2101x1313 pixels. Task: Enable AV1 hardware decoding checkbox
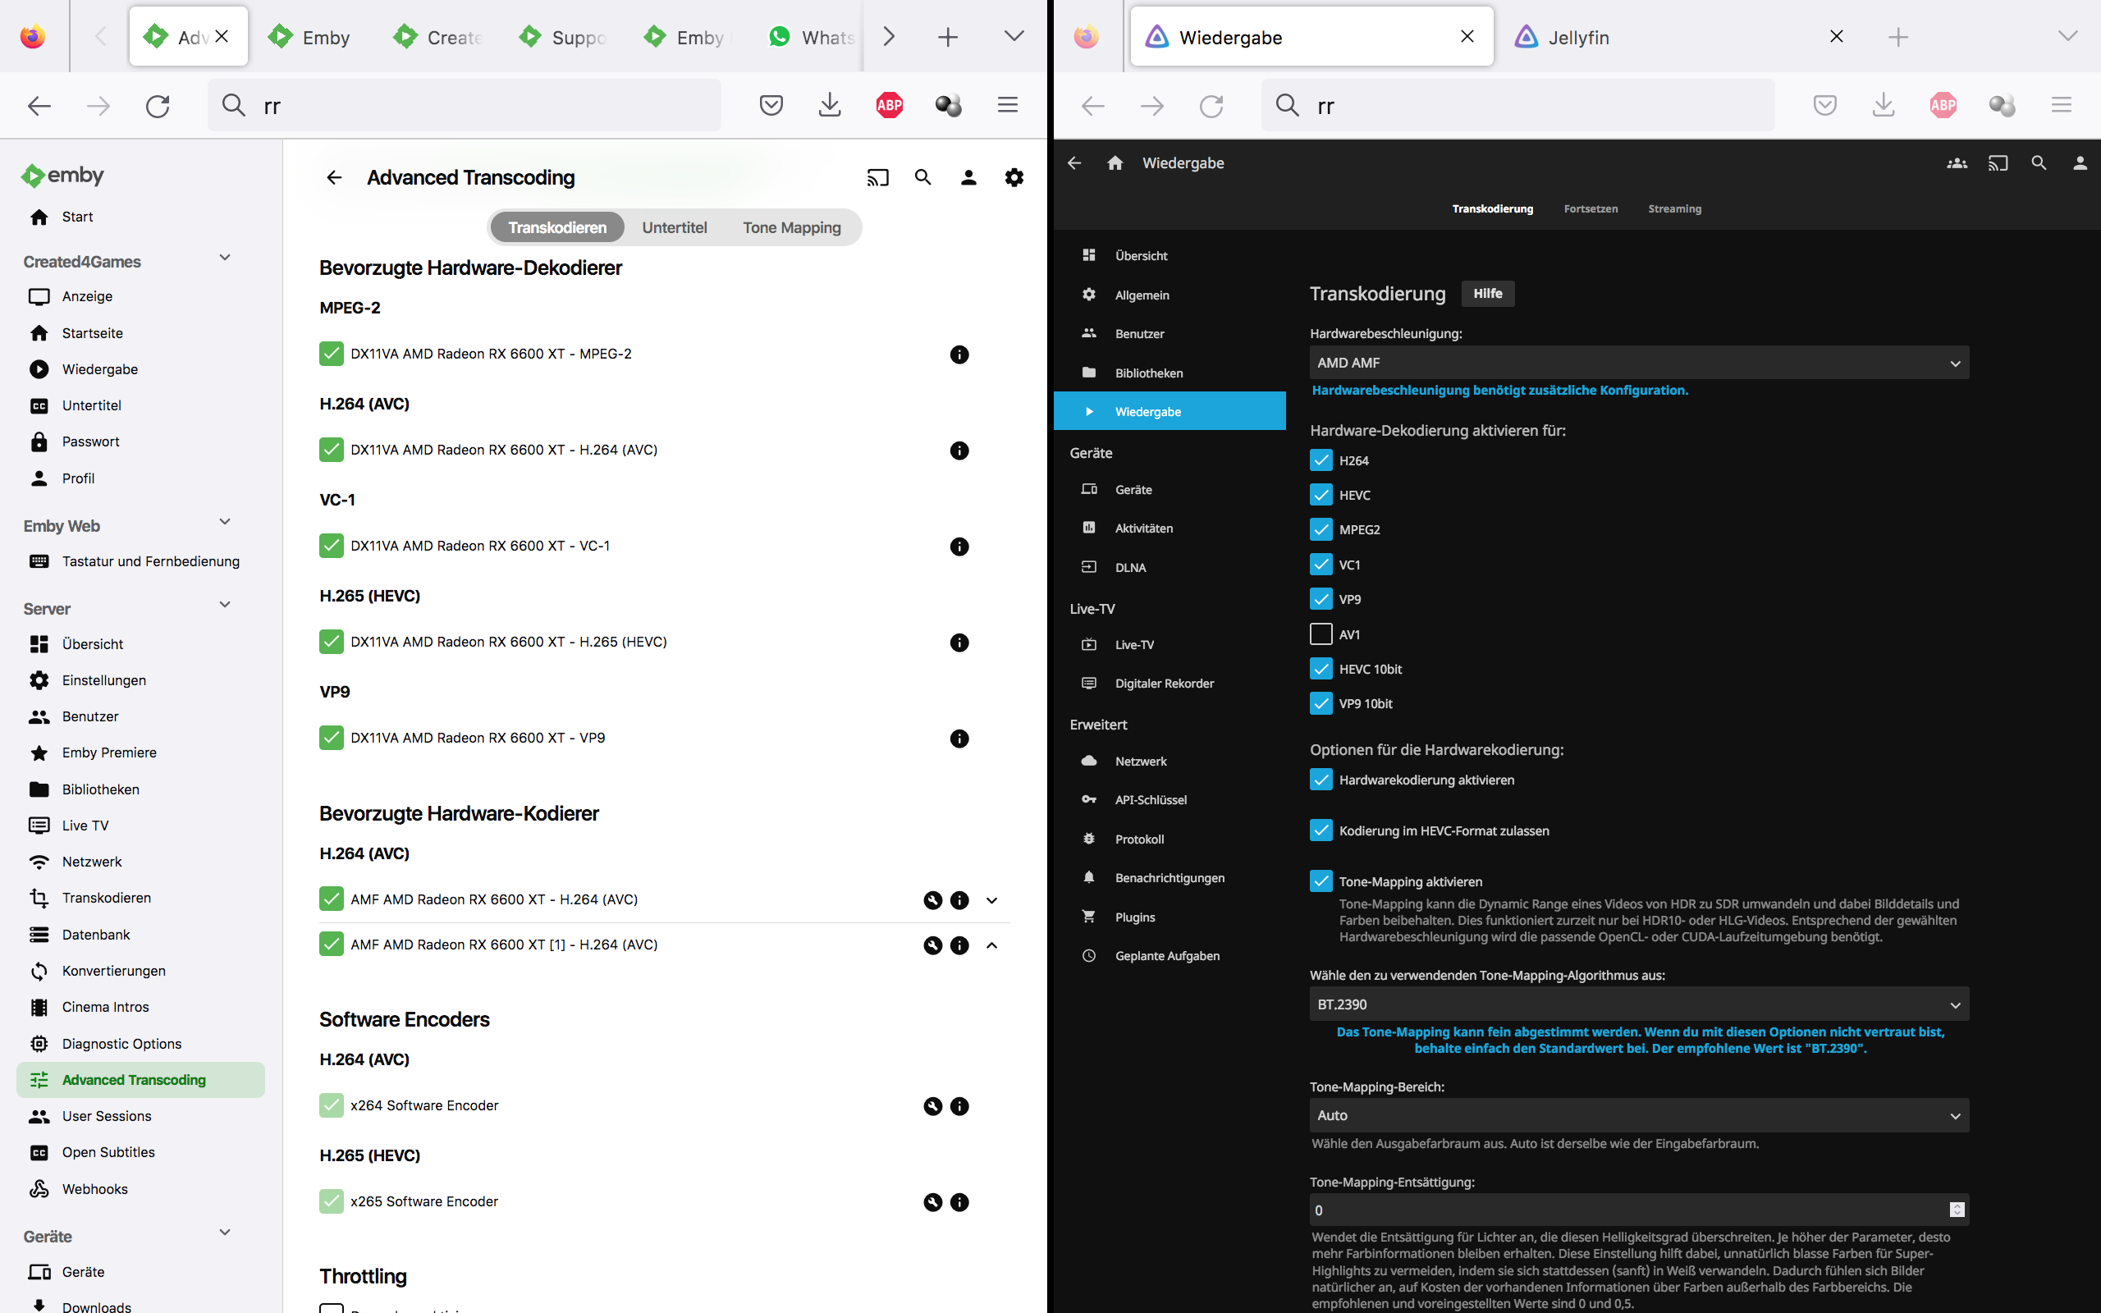1321,634
